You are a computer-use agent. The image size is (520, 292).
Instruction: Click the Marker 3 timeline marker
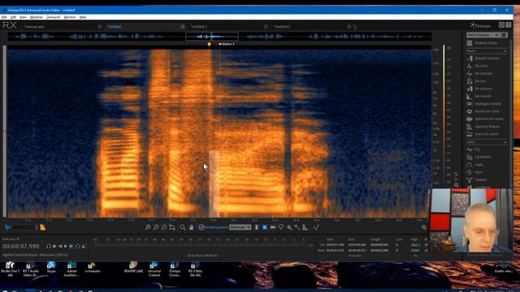pyautogui.click(x=227, y=44)
